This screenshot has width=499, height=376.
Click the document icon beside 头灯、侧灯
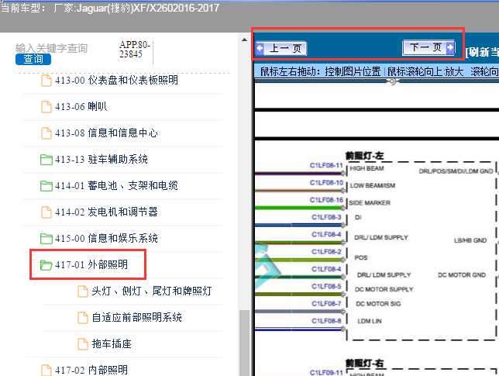(83, 291)
